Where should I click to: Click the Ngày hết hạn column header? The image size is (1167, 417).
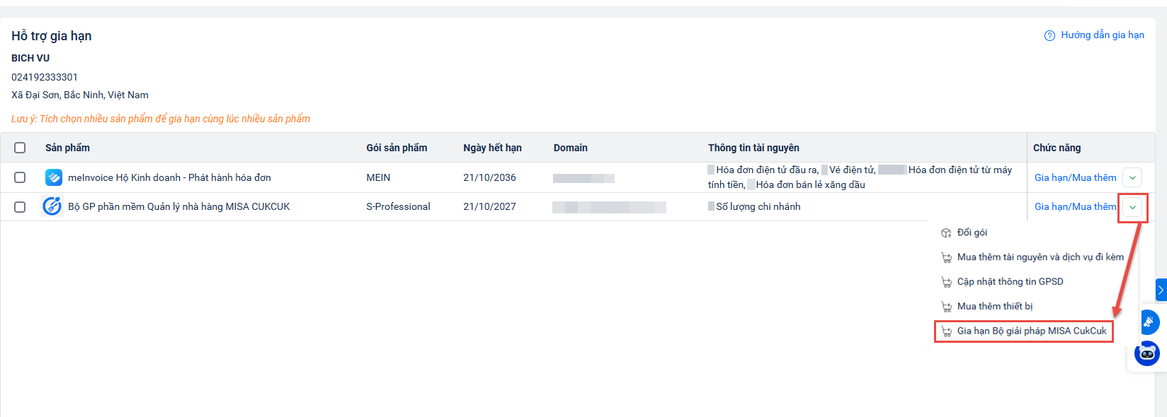(x=492, y=148)
